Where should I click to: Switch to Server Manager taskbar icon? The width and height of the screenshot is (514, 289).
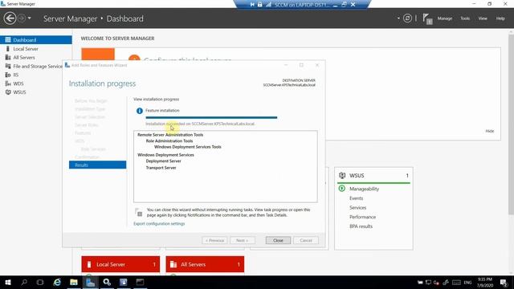click(x=90, y=282)
